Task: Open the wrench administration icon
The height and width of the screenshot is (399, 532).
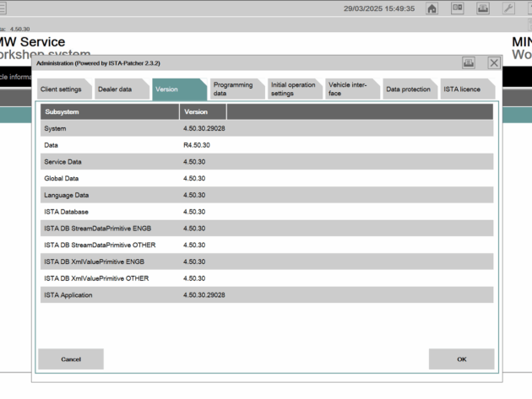Action: (x=508, y=8)
